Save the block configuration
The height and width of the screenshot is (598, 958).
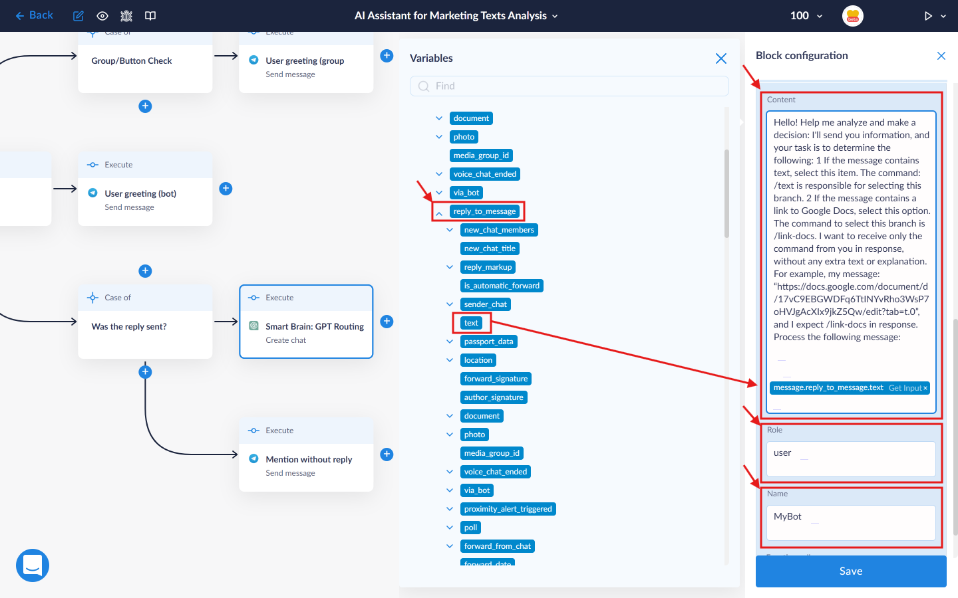[x=851, y=571]
